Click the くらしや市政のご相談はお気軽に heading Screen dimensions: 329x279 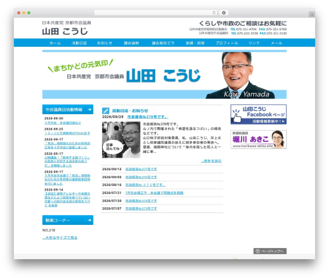point(243,23)
